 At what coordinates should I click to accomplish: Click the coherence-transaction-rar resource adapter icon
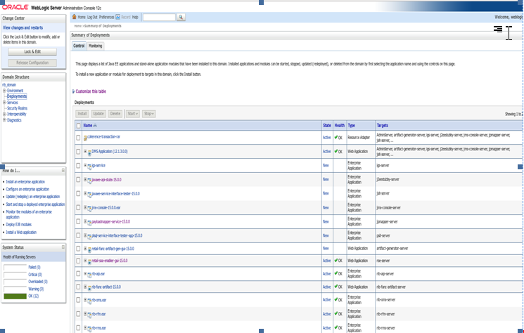(x=85, y=138)
